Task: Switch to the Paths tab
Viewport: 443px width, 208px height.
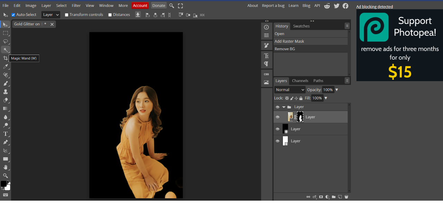Action: (x=318, y=81)
